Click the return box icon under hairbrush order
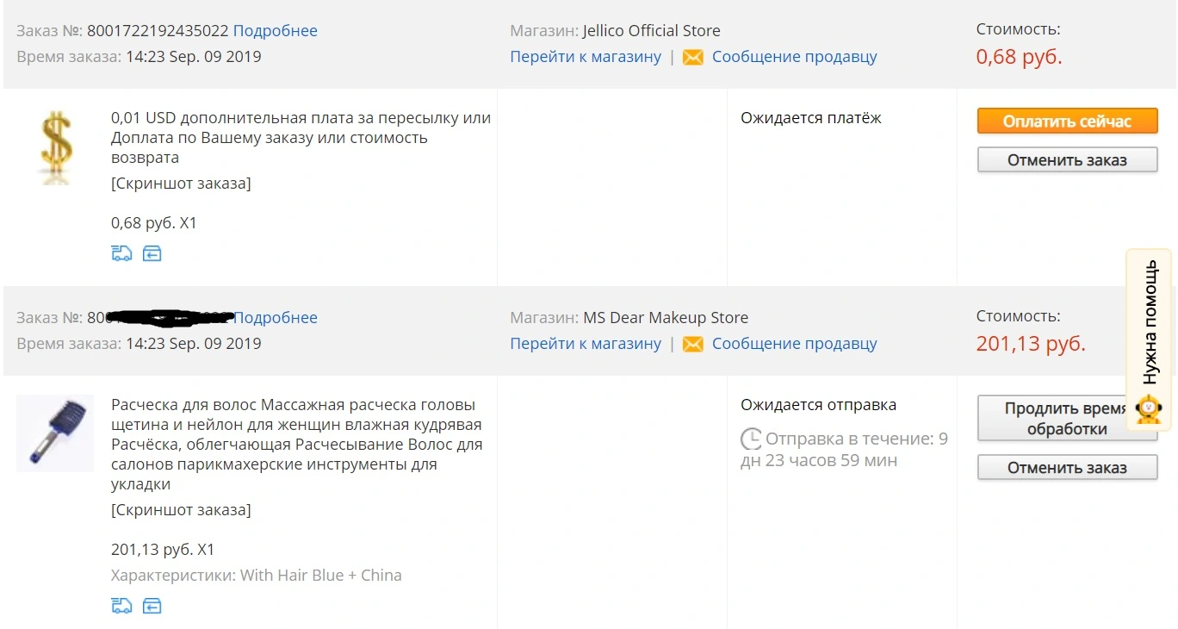The width and height of the screenshot is (1178, 629). tap(152, 606)
